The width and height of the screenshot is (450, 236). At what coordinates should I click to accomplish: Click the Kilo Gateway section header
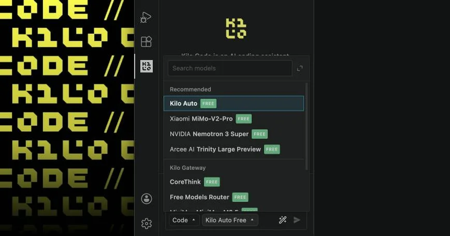point(187,168)
